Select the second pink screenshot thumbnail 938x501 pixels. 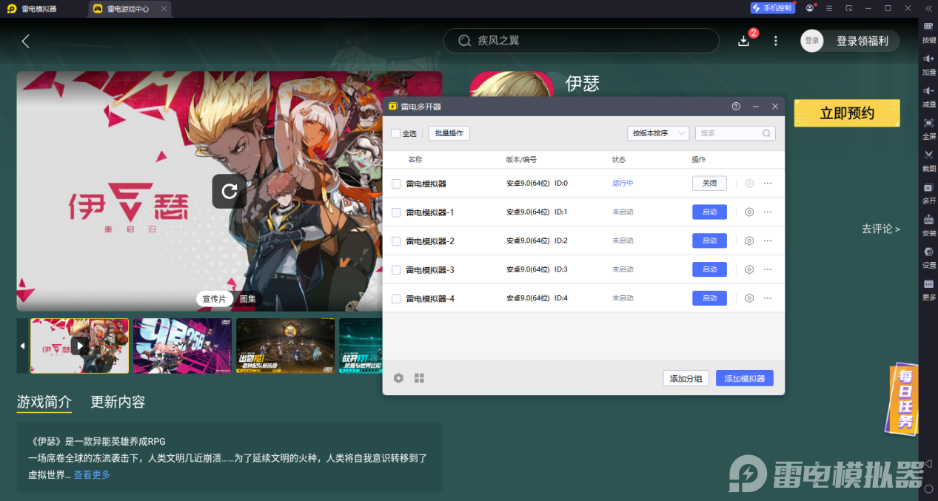click(183, 346)
